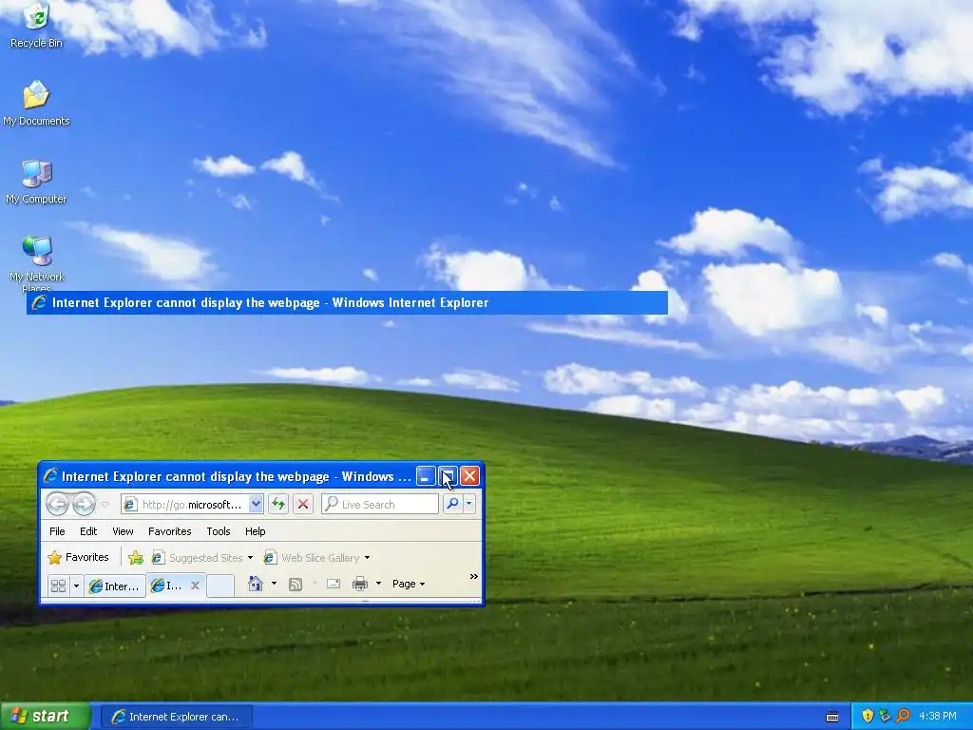The width and height of the screenshot is (973, 730).
Task: Click the 4:38 PM clock
Action: click(938, 717)
